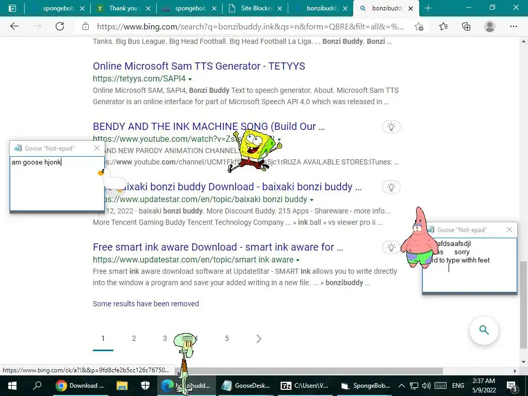Open a new tab with plus icon
Screen dimensions: 528x396
coord(428,8)
